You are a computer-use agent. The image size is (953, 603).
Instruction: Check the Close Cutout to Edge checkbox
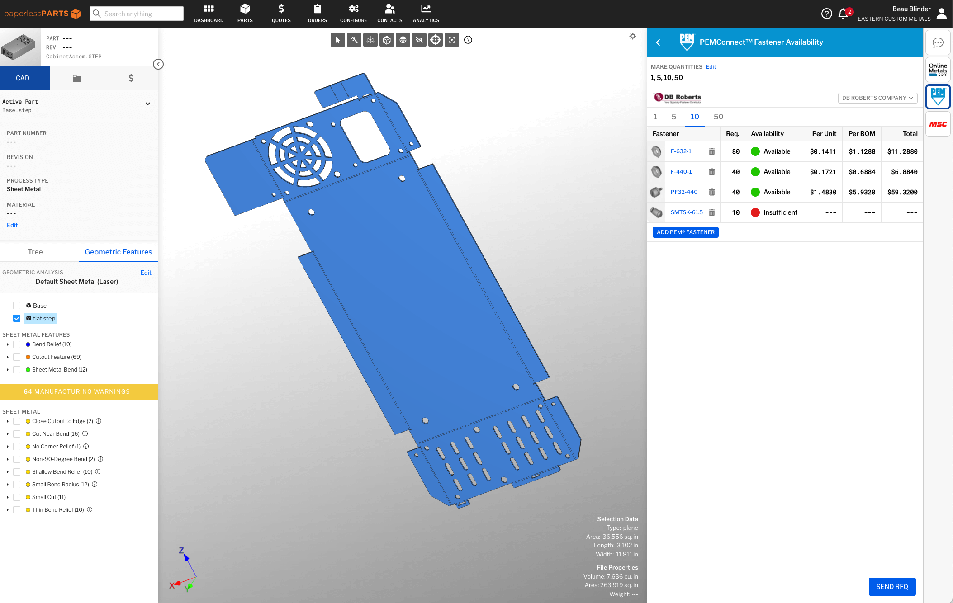point(17,421)
